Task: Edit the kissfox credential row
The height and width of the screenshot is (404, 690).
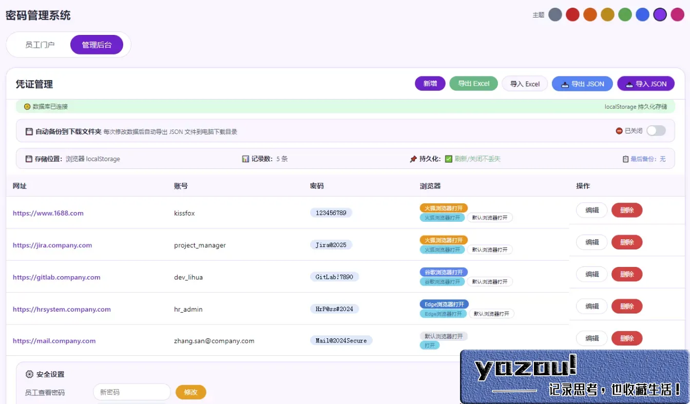Action: point(592,210)
